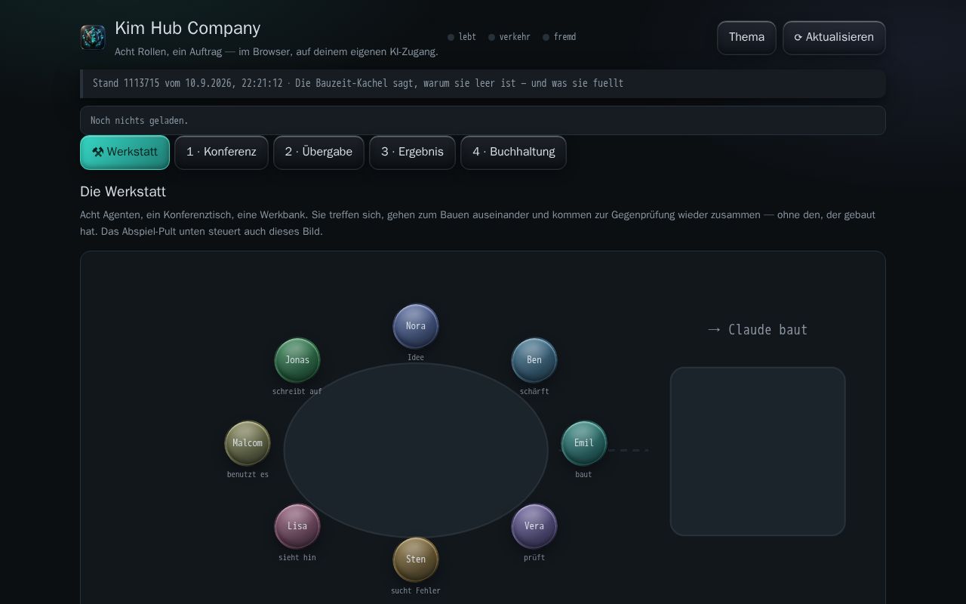Click the 'sucht Fehler' role label
The image size is (966, 604).
[416, 591]
